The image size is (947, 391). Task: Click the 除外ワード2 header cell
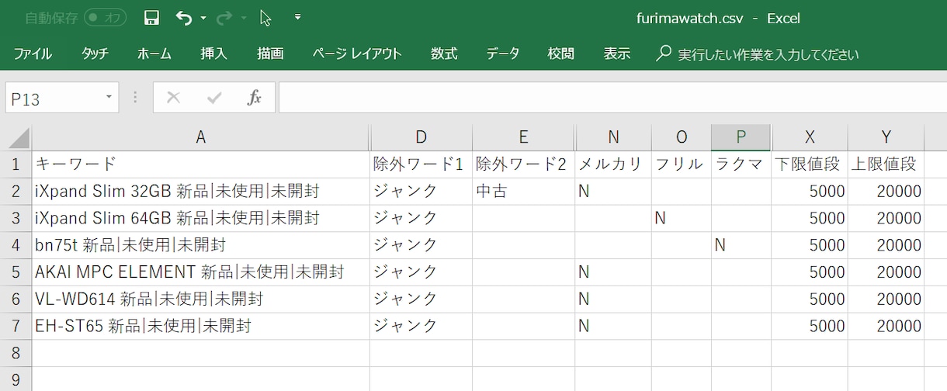(x=524, y=164)
